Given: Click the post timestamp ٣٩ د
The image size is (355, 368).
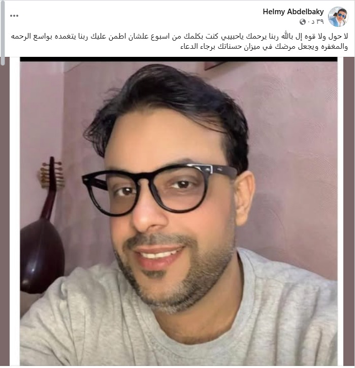Looking at the screenshot, I should (316, 22).
